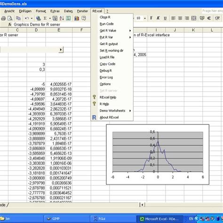Image resolution: width=223 pixels, height=223 pixels.
Task: Click the grid icon left of the sort button
Action: tap(55, 18)
